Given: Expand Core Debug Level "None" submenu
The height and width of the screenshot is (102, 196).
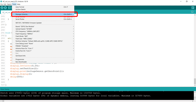Looking at the screenshot, I should coord(43,43).
